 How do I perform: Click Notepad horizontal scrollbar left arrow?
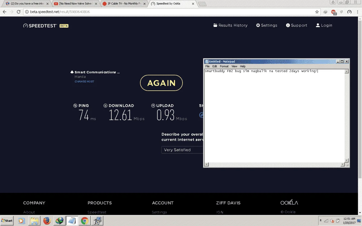pos(207,165)
